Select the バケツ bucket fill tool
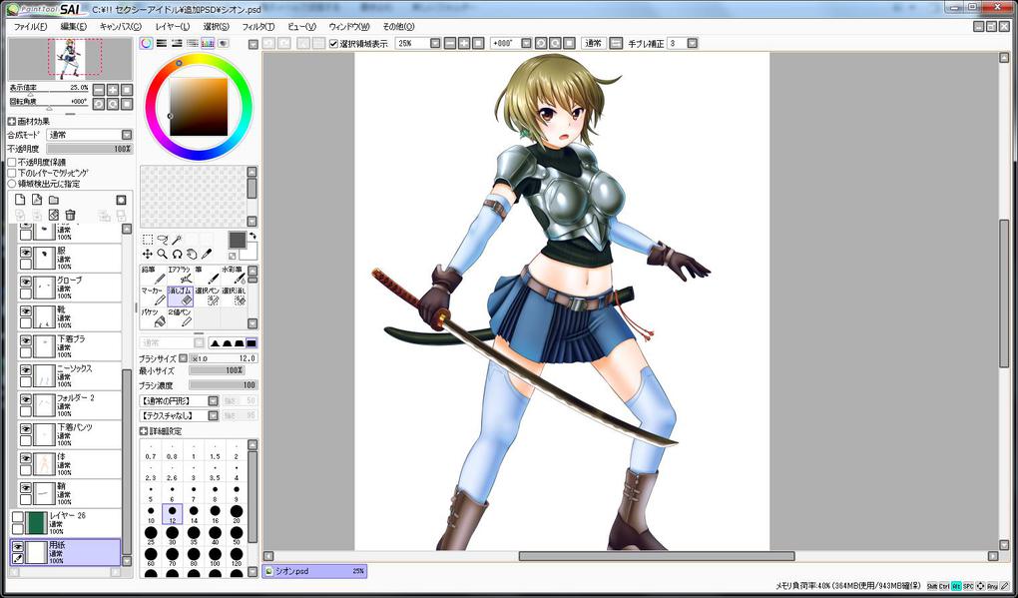Viewport: 1018px width, 598px height. [x=154, y=317]
